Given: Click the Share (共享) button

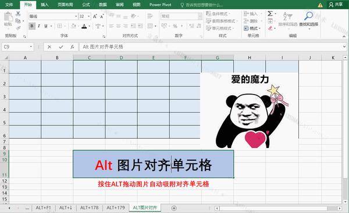Looking at the screenshot, I should tap(336, 5).
